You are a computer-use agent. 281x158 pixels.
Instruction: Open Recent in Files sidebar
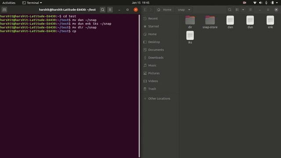click(160, 18)
